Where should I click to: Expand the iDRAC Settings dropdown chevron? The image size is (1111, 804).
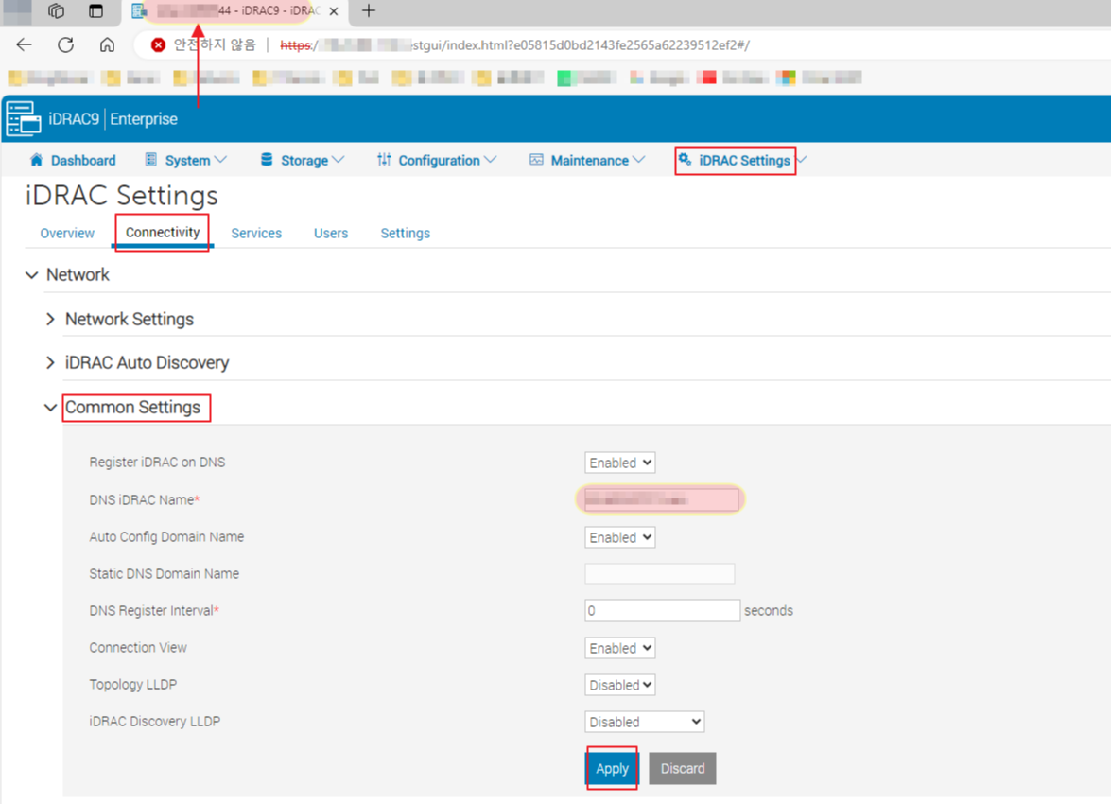point(802,160)
